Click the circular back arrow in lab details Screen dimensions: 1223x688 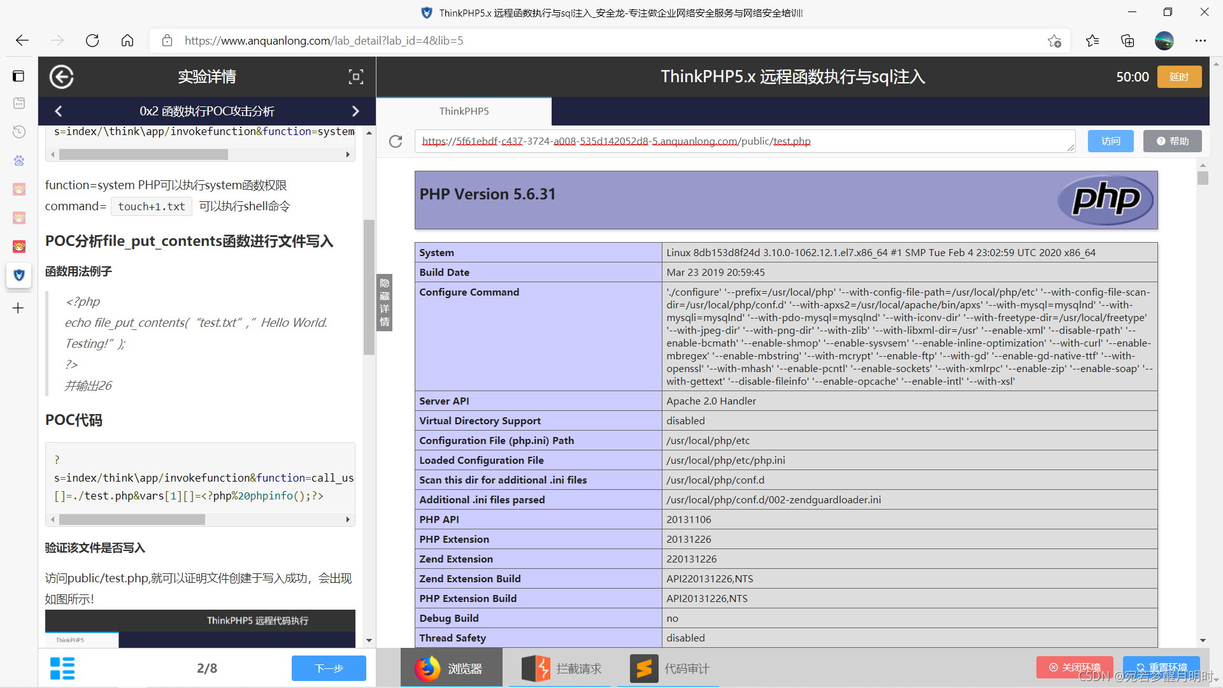click(x=62, y=77)
